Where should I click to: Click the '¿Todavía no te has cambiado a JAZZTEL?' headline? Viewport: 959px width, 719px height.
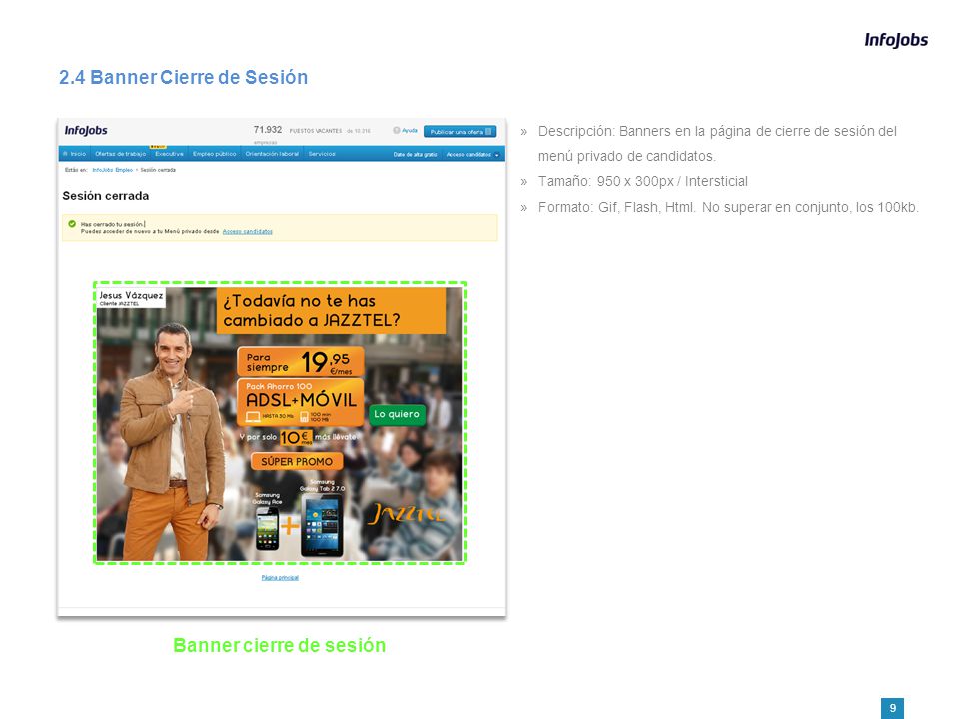(x=331, y=310)
